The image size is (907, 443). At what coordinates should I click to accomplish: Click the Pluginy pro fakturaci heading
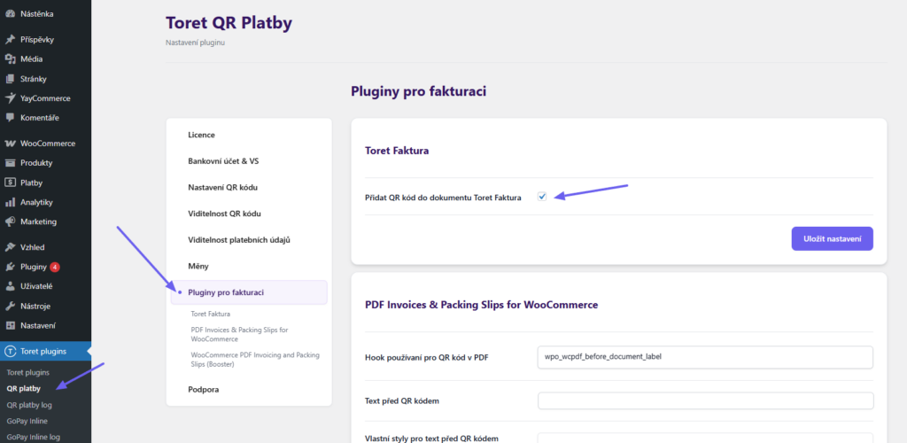(x=419, y=90)
